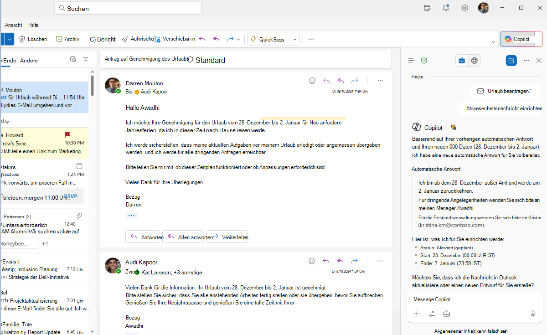The width and height of the screenshot is (547, 335).
Task: Click the plus icon in Copilot composer
Action: [417, 314]
